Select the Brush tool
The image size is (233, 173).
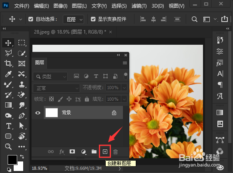pyautogui.click(x=8, y=84)
